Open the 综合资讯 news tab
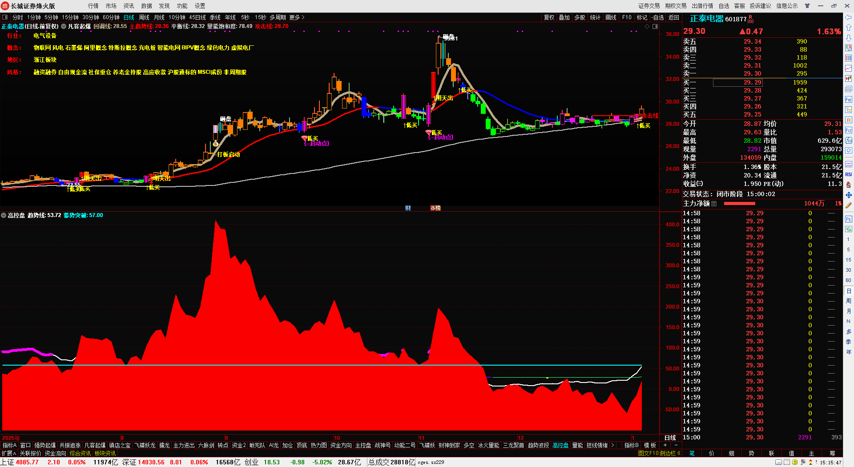854x467 pixels. coord(80,453)
